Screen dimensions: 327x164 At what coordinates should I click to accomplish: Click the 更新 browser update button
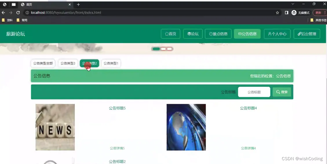point(318,13)
